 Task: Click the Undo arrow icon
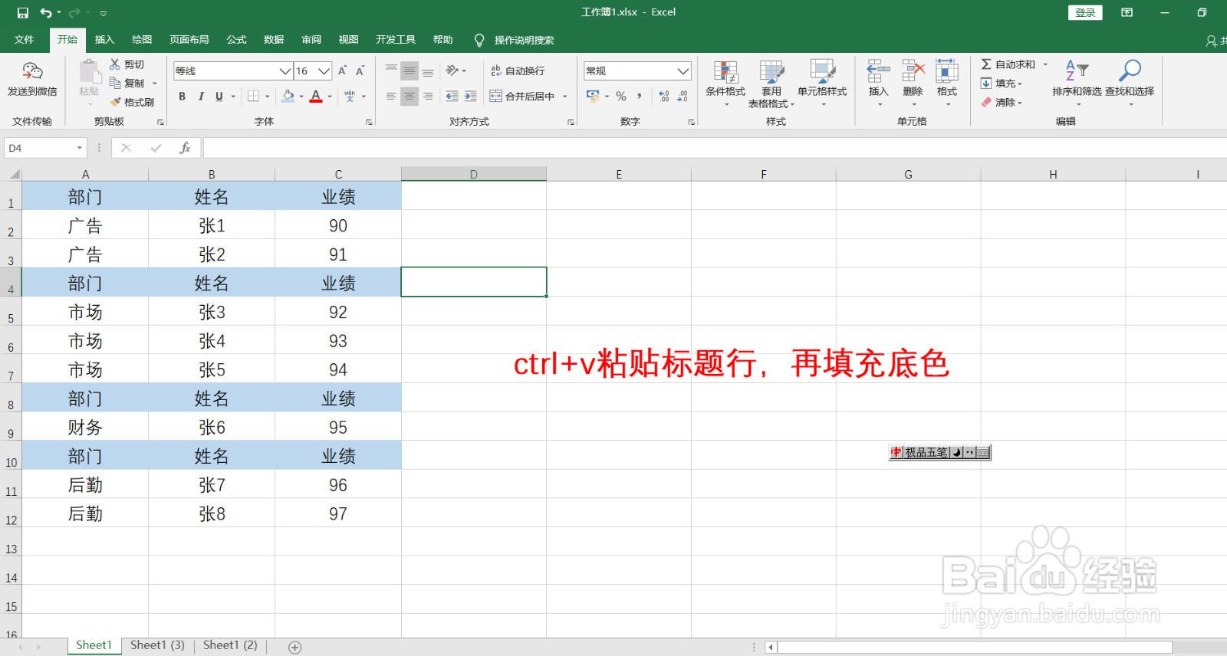[x=46, y=12]
